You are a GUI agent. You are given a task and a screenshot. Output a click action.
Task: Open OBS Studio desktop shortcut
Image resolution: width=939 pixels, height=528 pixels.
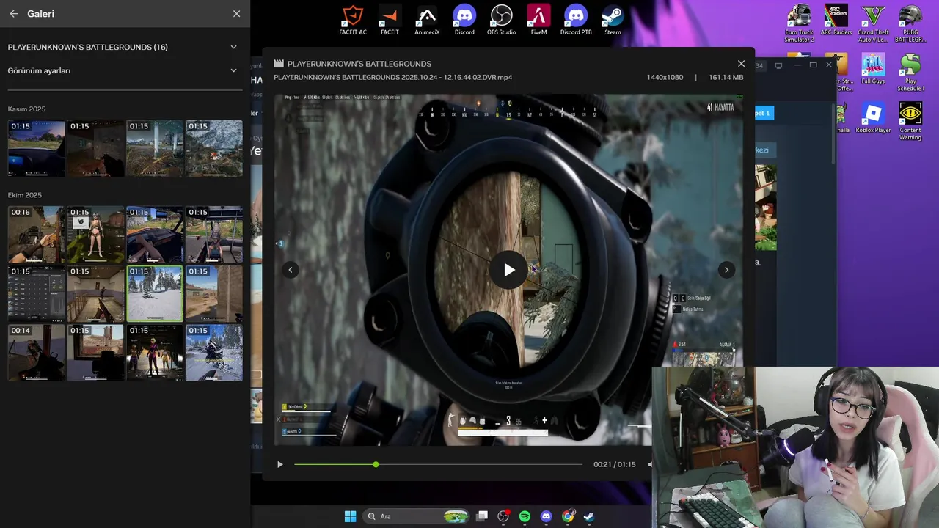pyautogui.click(x=502, y=20)
